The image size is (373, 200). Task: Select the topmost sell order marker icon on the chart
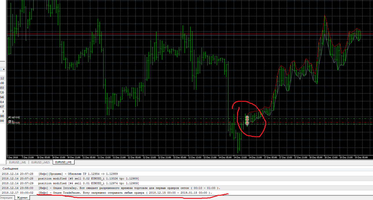point(247,117)
